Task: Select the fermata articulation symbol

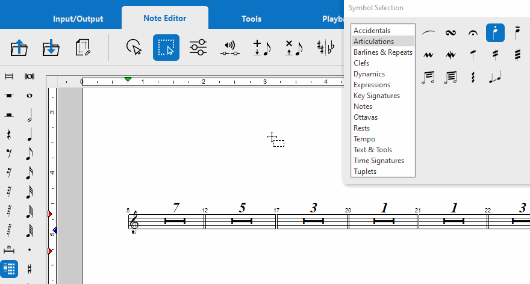Action: click(472, 33)
